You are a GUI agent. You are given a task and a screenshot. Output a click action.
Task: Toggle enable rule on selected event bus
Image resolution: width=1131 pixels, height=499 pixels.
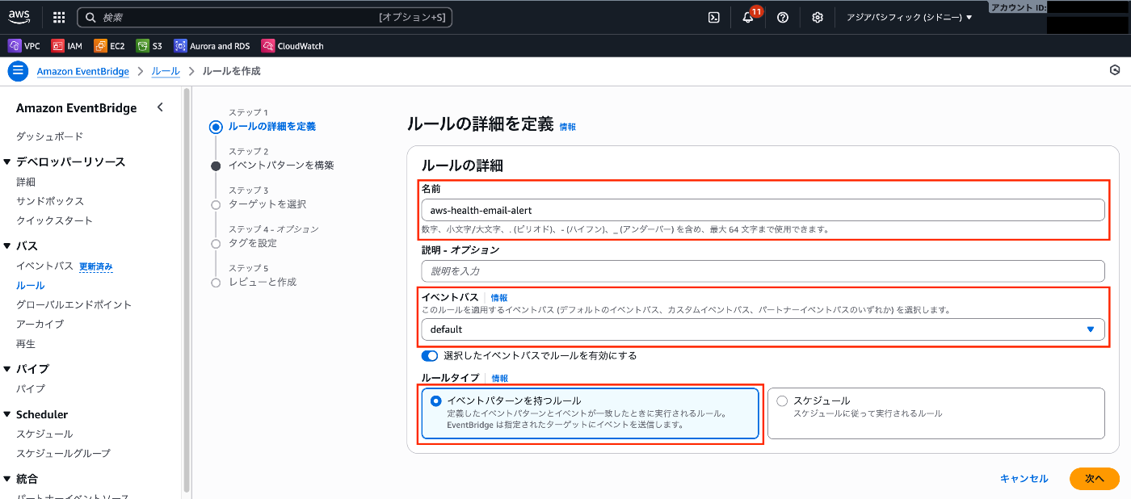coord(430,355)
